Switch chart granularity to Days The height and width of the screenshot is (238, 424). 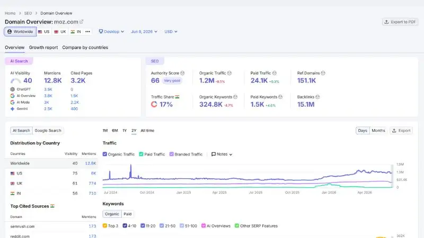363,130
